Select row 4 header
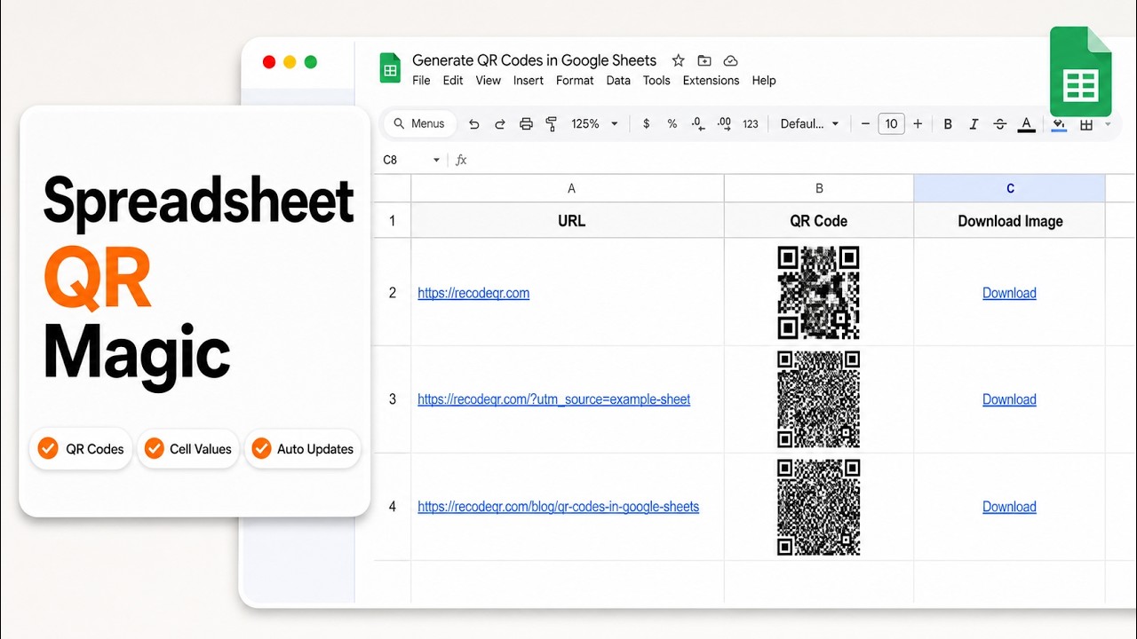The width and height of the screenshot is (1137, 639). [x=393, y=507]
